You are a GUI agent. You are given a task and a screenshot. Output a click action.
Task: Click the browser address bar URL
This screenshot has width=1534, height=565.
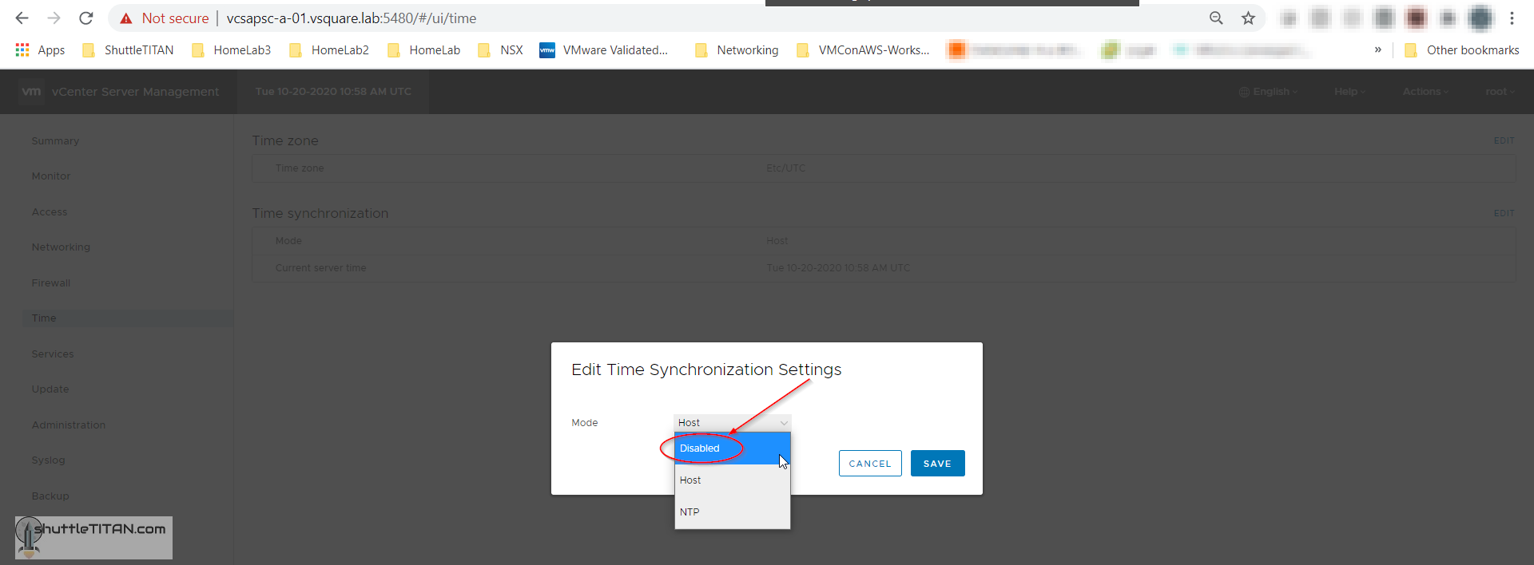click(x=352, y=18)
